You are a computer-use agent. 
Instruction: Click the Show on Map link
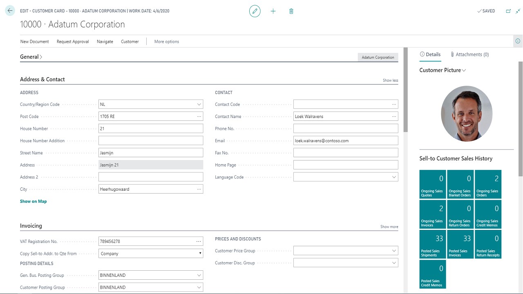(x=34, y=201)
